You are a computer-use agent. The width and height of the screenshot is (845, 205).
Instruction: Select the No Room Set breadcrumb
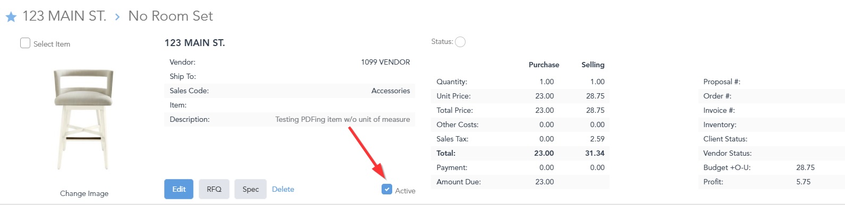pos(171,16)
